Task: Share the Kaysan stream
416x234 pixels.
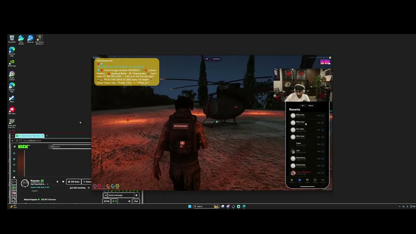Action: pyautogui.click(x=89, y=188)
